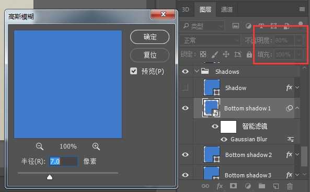The height and width of the screenshot is (192, 310).
Task: Hide the Bottom shadow 1 layer
Action: (x=185, y=108)
